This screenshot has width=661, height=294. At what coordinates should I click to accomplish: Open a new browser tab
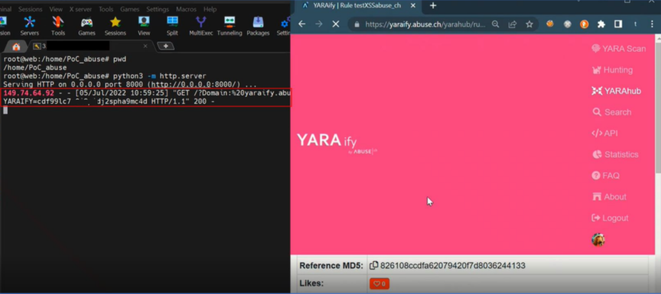pyautogui.click(x=433, y=5)
